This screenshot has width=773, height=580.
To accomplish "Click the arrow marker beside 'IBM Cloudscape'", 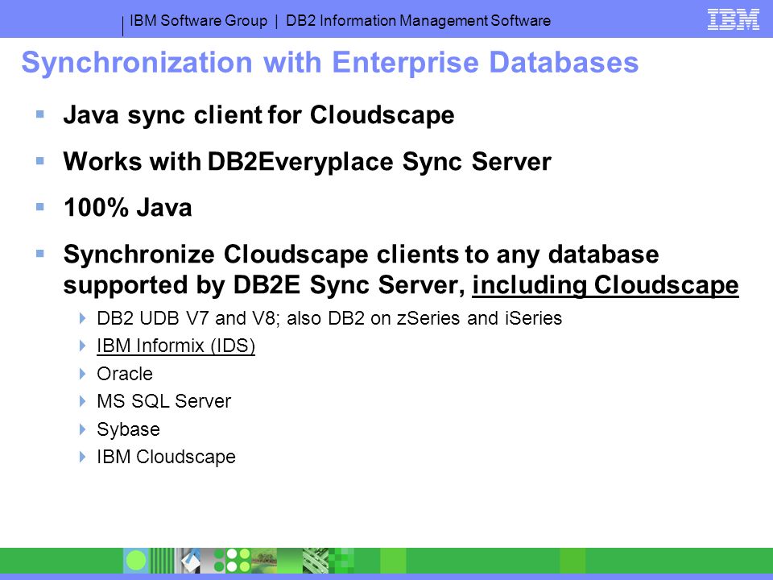I will pos(82,457).
